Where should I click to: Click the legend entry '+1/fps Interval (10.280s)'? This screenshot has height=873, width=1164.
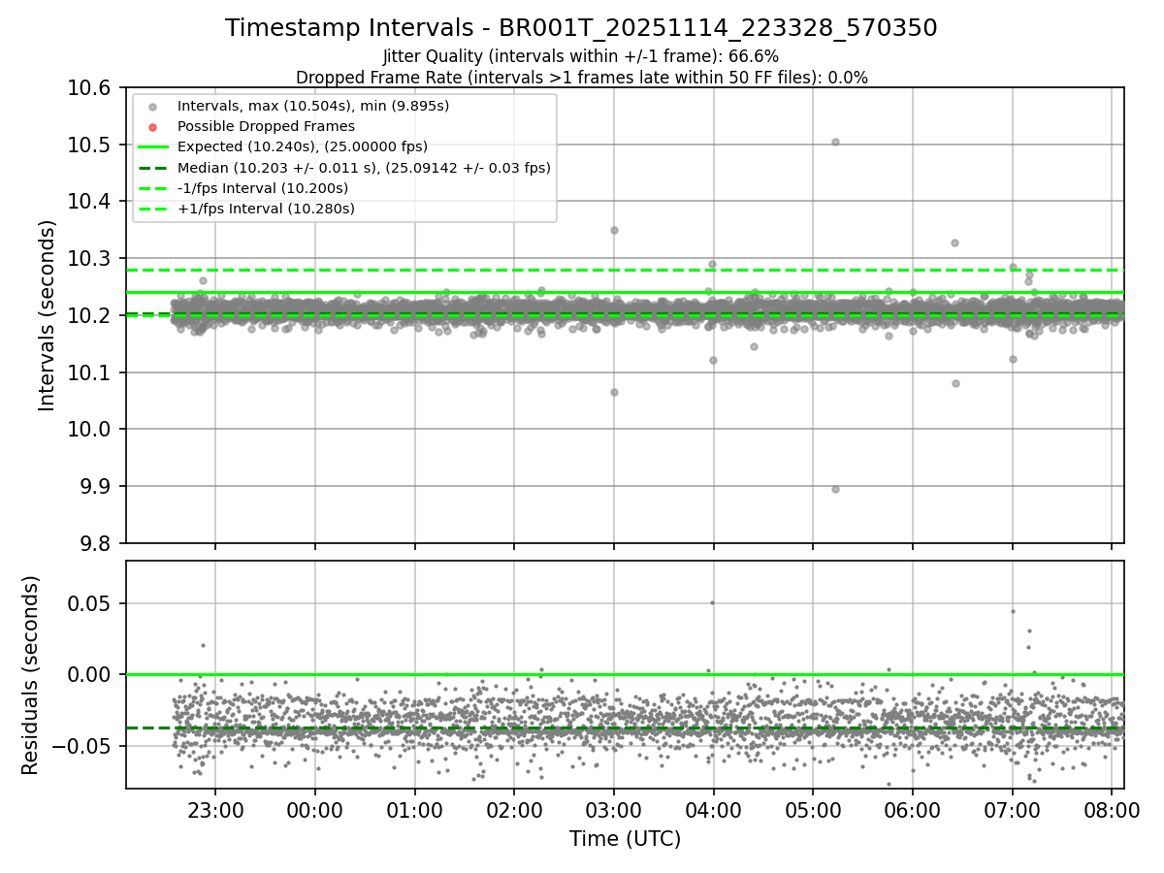[x=266, y=209]
